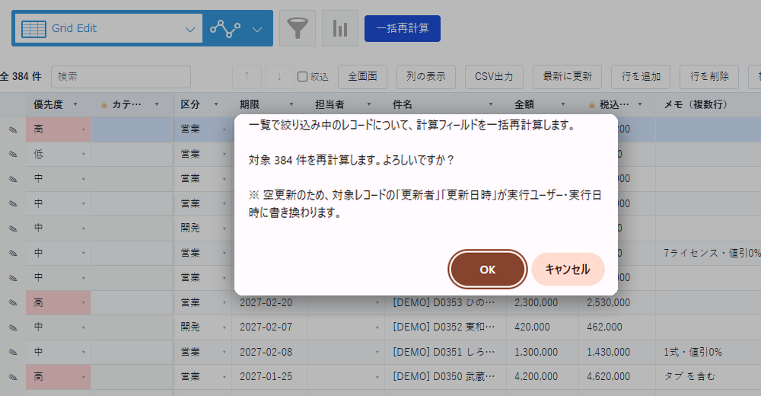Open the カテ… column header menu arrow

pos(157,104)
